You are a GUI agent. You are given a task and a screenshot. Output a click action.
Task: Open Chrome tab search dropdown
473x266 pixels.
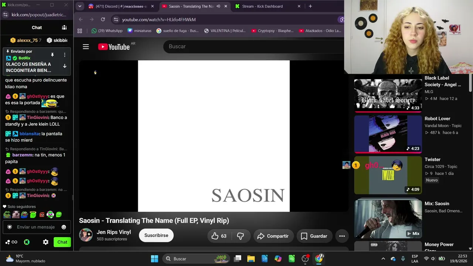coord(79,6)
